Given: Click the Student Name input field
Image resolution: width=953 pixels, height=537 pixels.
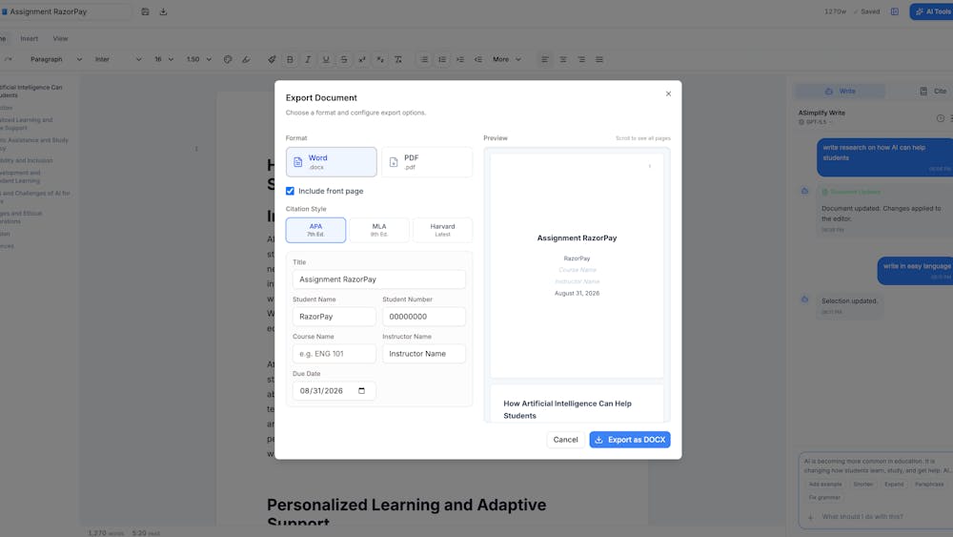Looking at the screenshot, I should 335,317.
